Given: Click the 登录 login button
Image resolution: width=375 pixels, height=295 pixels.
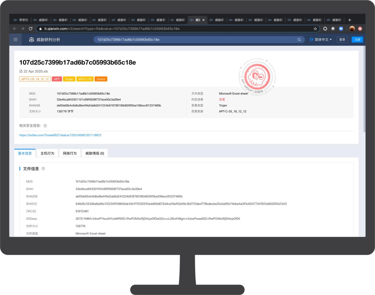Looking at the screenshot, I should [342, 40].
